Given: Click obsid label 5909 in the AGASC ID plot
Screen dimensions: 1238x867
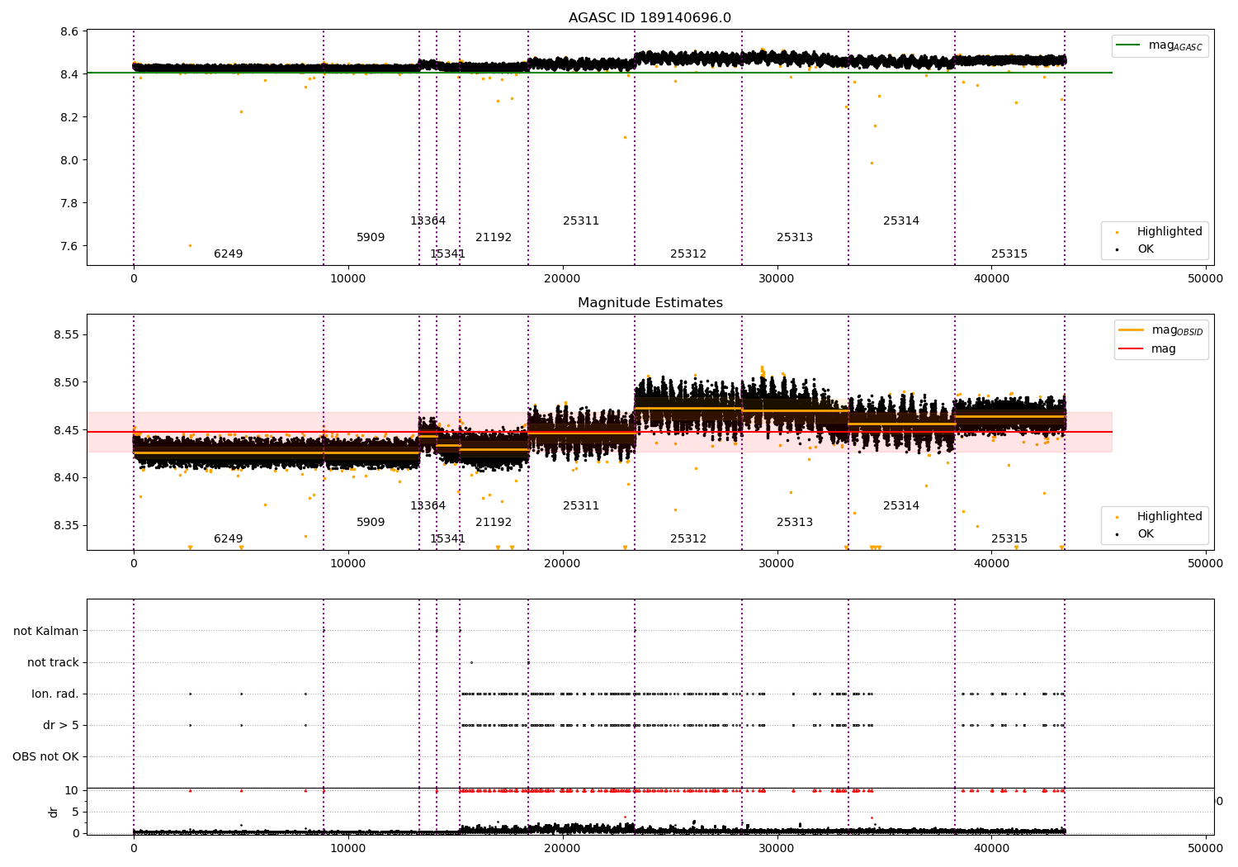Looking at the screenshot, I should pyautogui.click(x=371, y=237).
